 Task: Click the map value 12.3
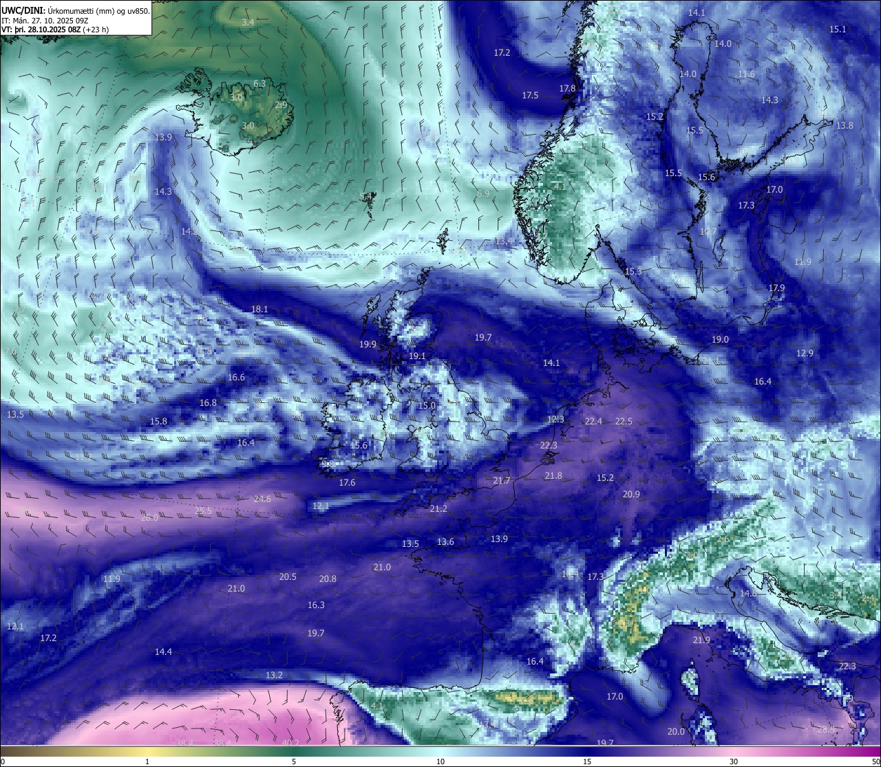click(555, 419)
